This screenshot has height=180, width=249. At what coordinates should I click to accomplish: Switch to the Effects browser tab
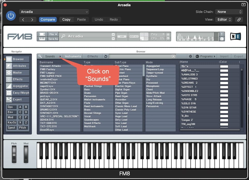coord(92,56)
